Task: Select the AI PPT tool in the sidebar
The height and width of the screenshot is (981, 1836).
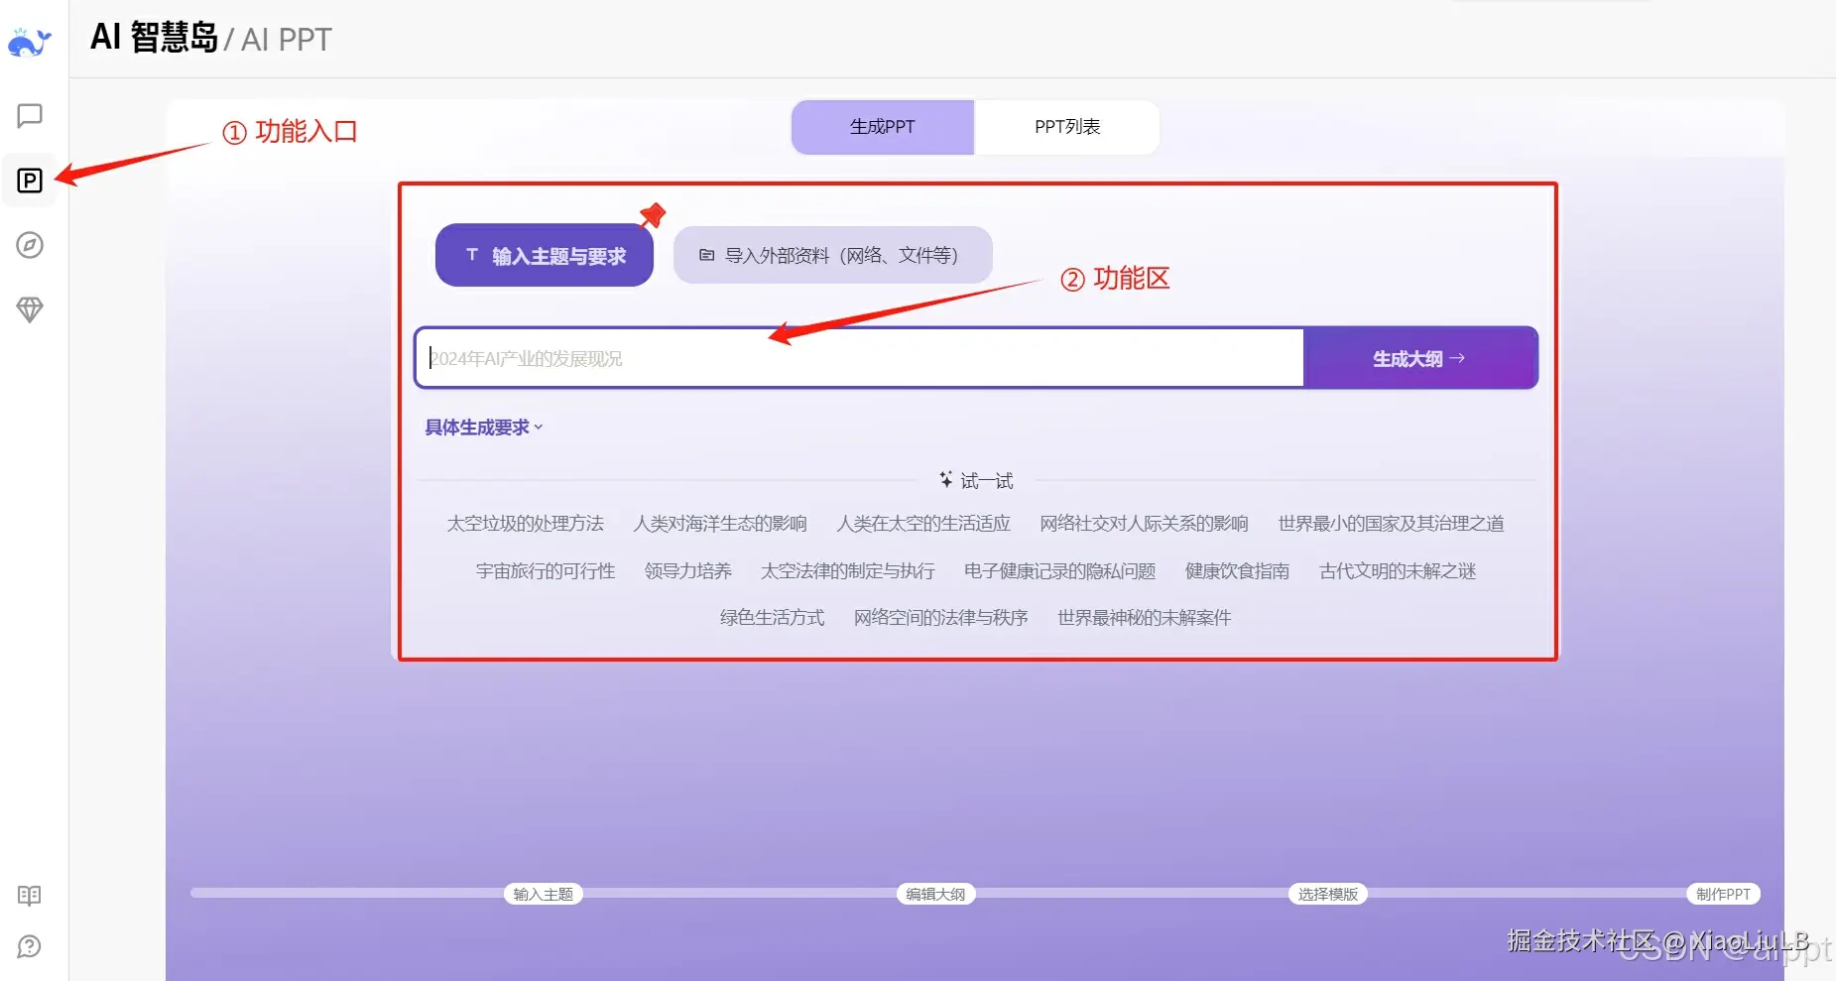Action: click(x=30, y=181)
